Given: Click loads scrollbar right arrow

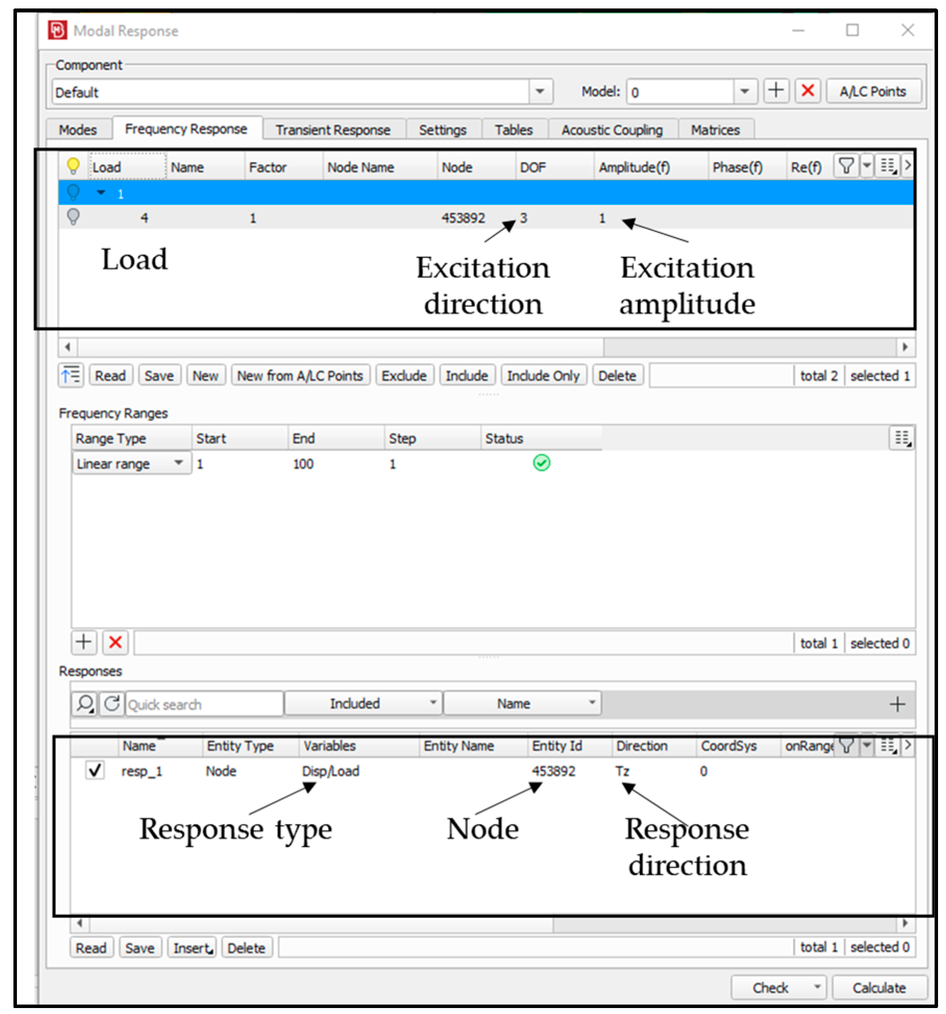Looking at the screenshot, I should [904, 347].
